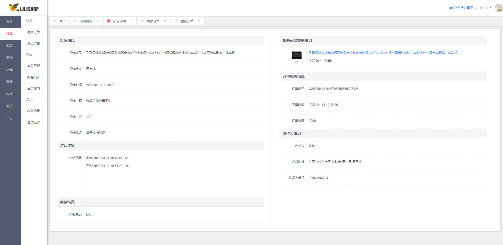Image resolution: width=503 pixels, height=245 pixels.
Task: Click the order number O202304141646706858660327425
Action: (333, 89)
